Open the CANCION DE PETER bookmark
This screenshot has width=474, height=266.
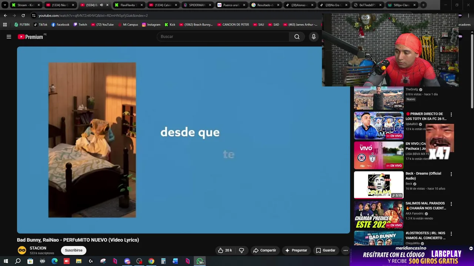coord(233,24)
